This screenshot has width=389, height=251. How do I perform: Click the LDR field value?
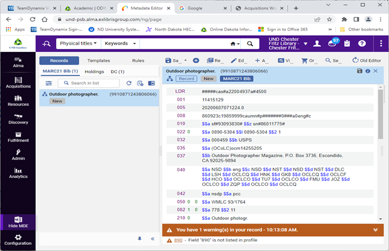[234, 92]
